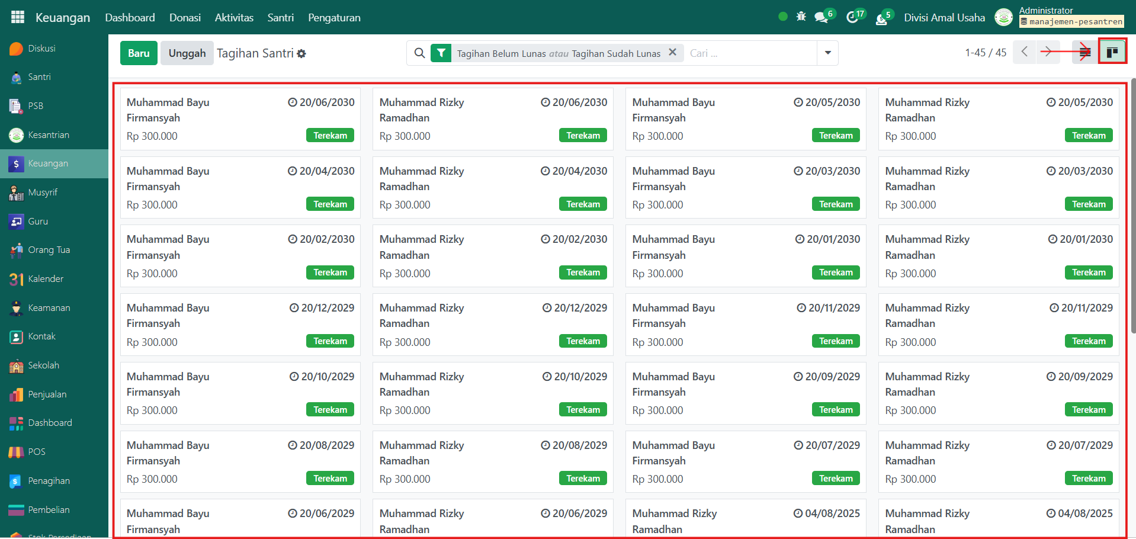Open POS app in sidebar

click(x=36, y=452)
